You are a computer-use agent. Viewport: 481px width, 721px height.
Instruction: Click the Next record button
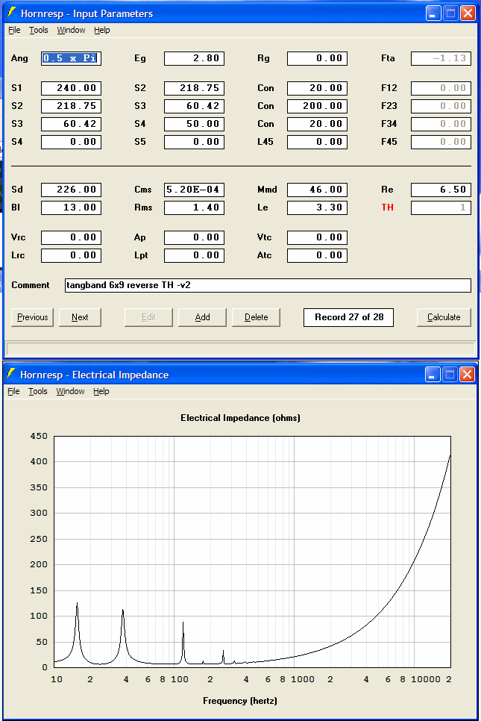(x=80, y=317)
